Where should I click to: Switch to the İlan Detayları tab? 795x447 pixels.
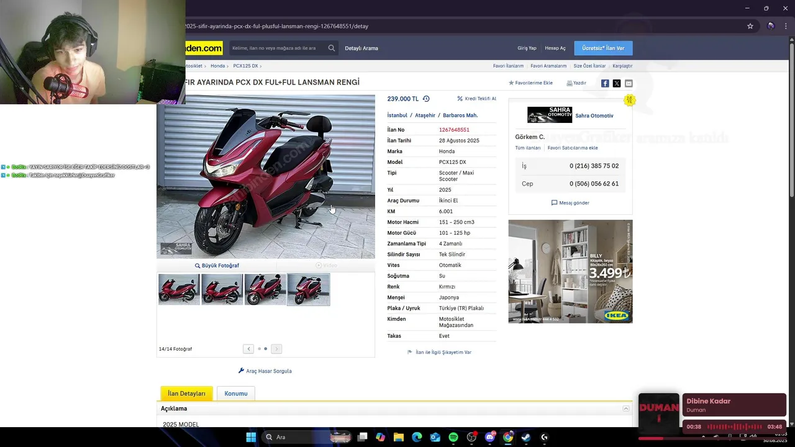[x=186, y=393]
